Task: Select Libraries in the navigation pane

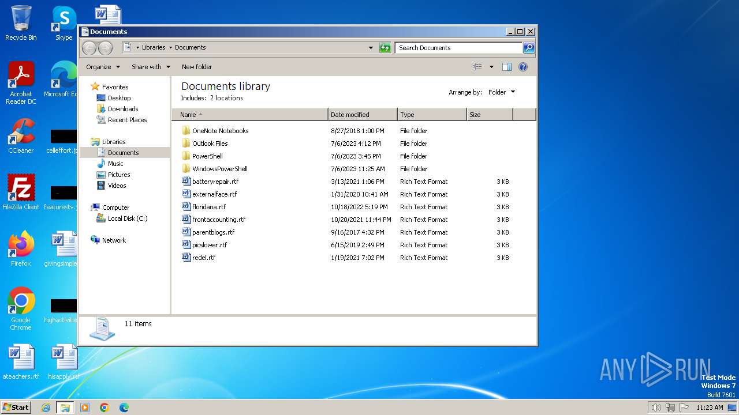Action: [114, 142]
